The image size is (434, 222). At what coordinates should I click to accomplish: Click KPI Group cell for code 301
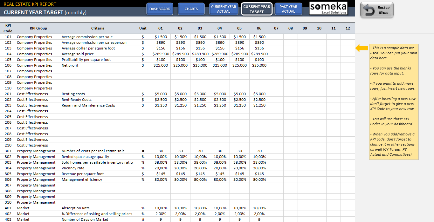38,151
